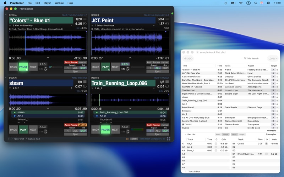Click Eject on Deck D
Screen dimensions: 284x177
pyautogui.click(x=158, y=134)
